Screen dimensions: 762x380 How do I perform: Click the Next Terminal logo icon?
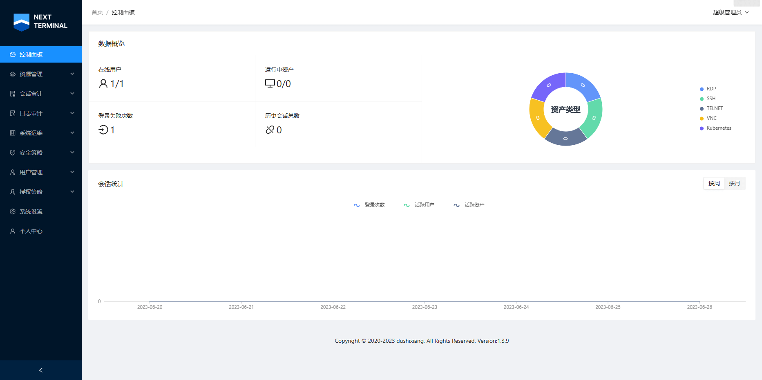pos(21,22)
